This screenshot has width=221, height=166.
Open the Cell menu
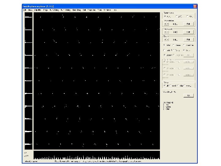(84, 10)
